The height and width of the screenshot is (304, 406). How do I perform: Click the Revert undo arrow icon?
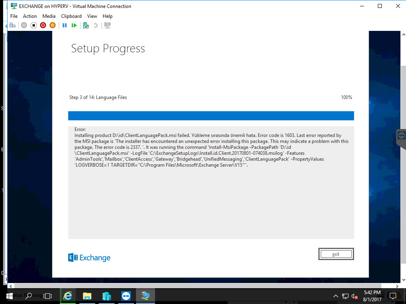(96, 25)
